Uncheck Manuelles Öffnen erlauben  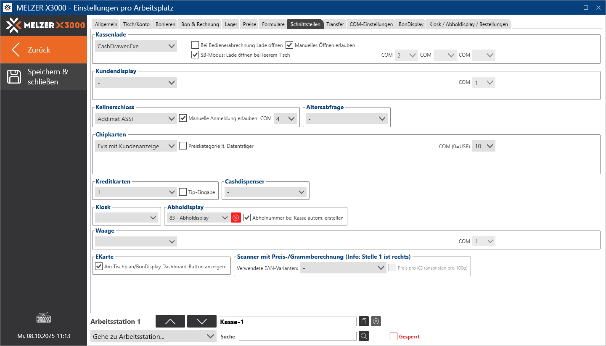coord(289,45)
